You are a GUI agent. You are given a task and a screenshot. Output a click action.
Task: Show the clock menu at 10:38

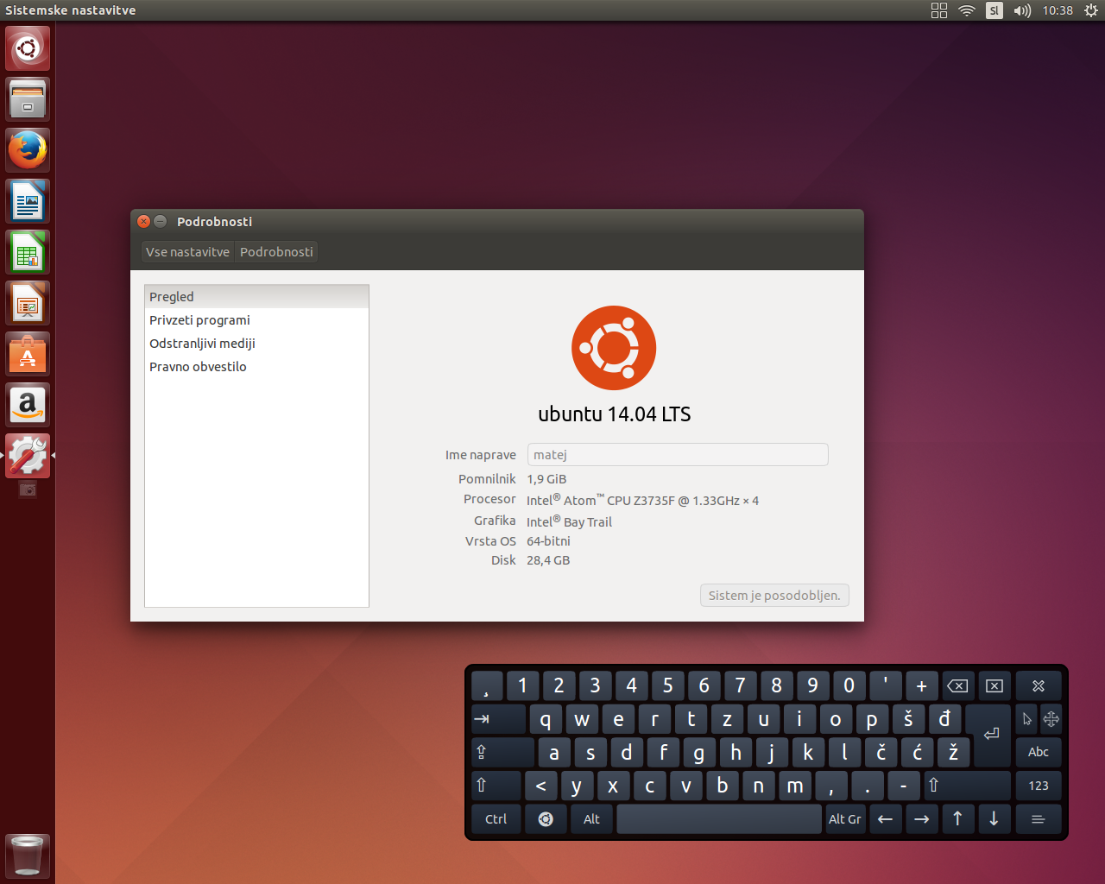pos(1058,10)
